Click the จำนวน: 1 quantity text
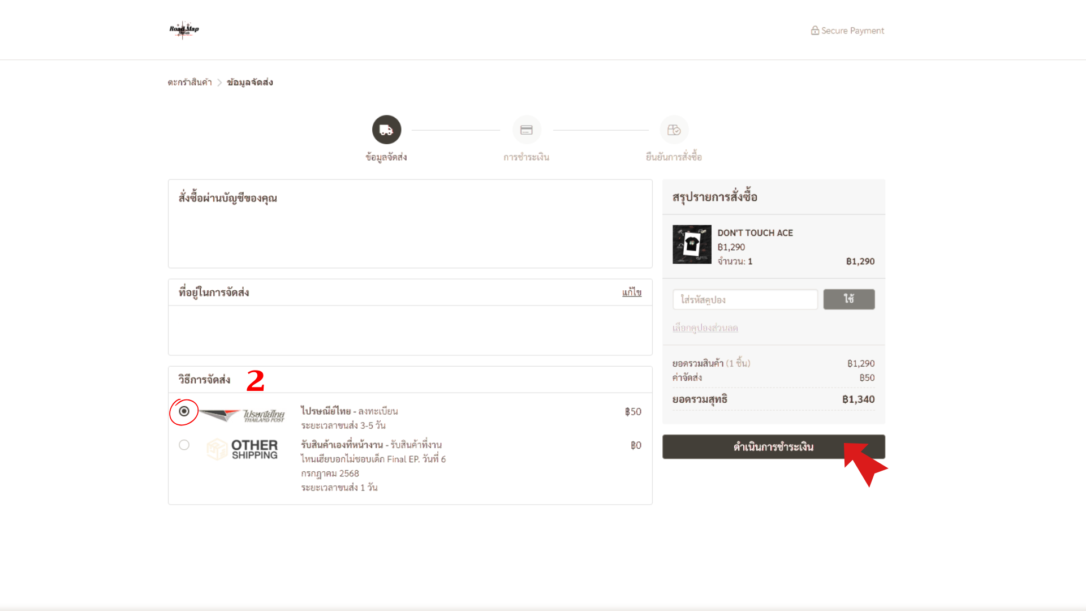The height and width of the screenshot is (611, 1086). 735,261
